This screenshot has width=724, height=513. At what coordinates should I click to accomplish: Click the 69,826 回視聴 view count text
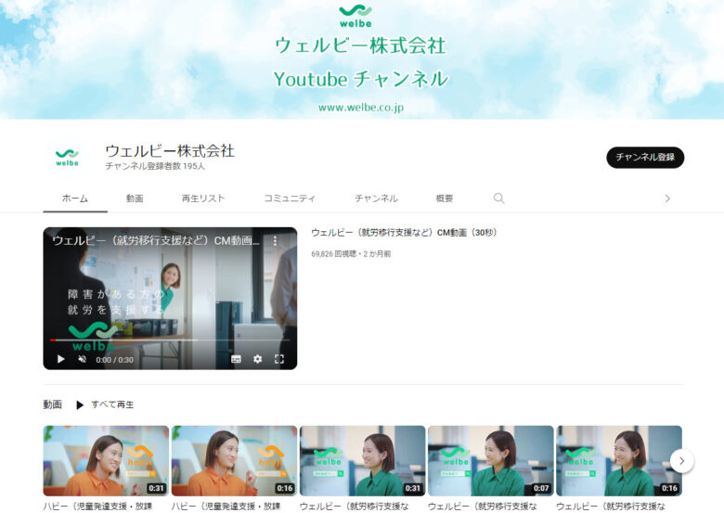334,254
